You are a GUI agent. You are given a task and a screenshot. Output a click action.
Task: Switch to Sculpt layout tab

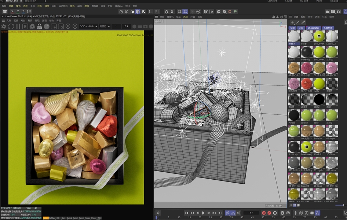coord(288,1)
